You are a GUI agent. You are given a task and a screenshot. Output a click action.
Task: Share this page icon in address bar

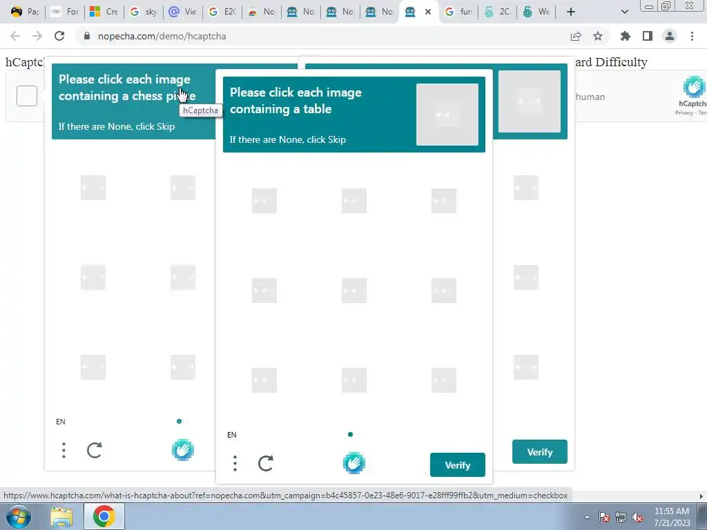(576, 36)
